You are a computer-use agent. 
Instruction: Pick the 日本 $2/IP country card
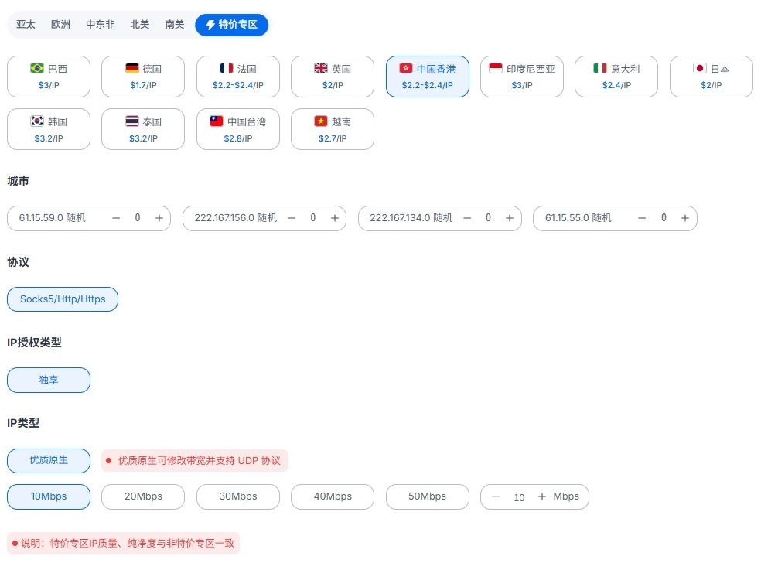(711, 77)
